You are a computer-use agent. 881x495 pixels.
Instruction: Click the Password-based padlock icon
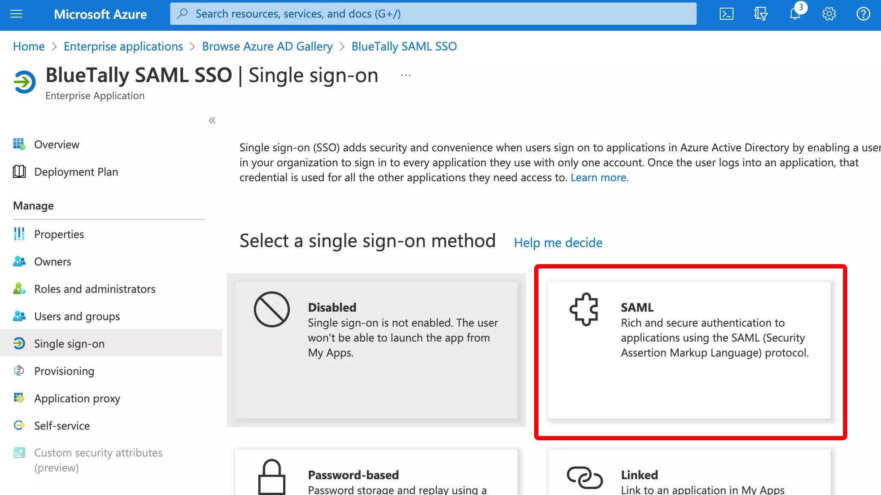coord(272,477)
